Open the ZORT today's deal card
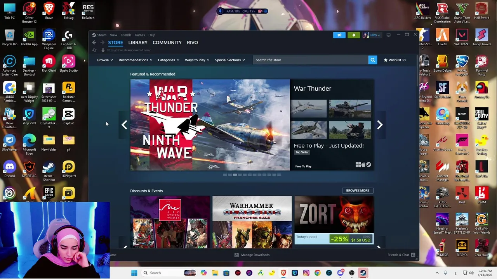 coord(334,220)
